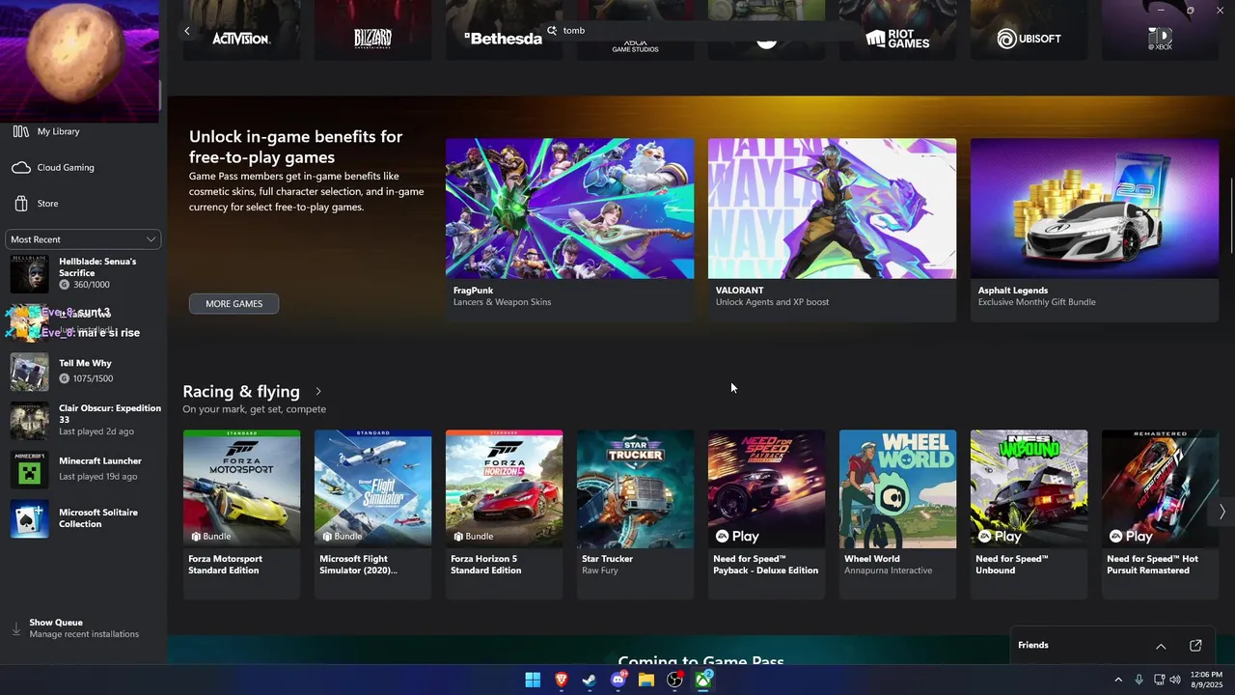Viewport: 1235px width, 695px height.
Task: Click the network tray icon
Action: point(1160,681)
